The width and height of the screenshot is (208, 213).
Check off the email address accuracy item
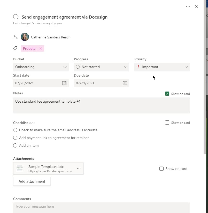tap(16, 130)
